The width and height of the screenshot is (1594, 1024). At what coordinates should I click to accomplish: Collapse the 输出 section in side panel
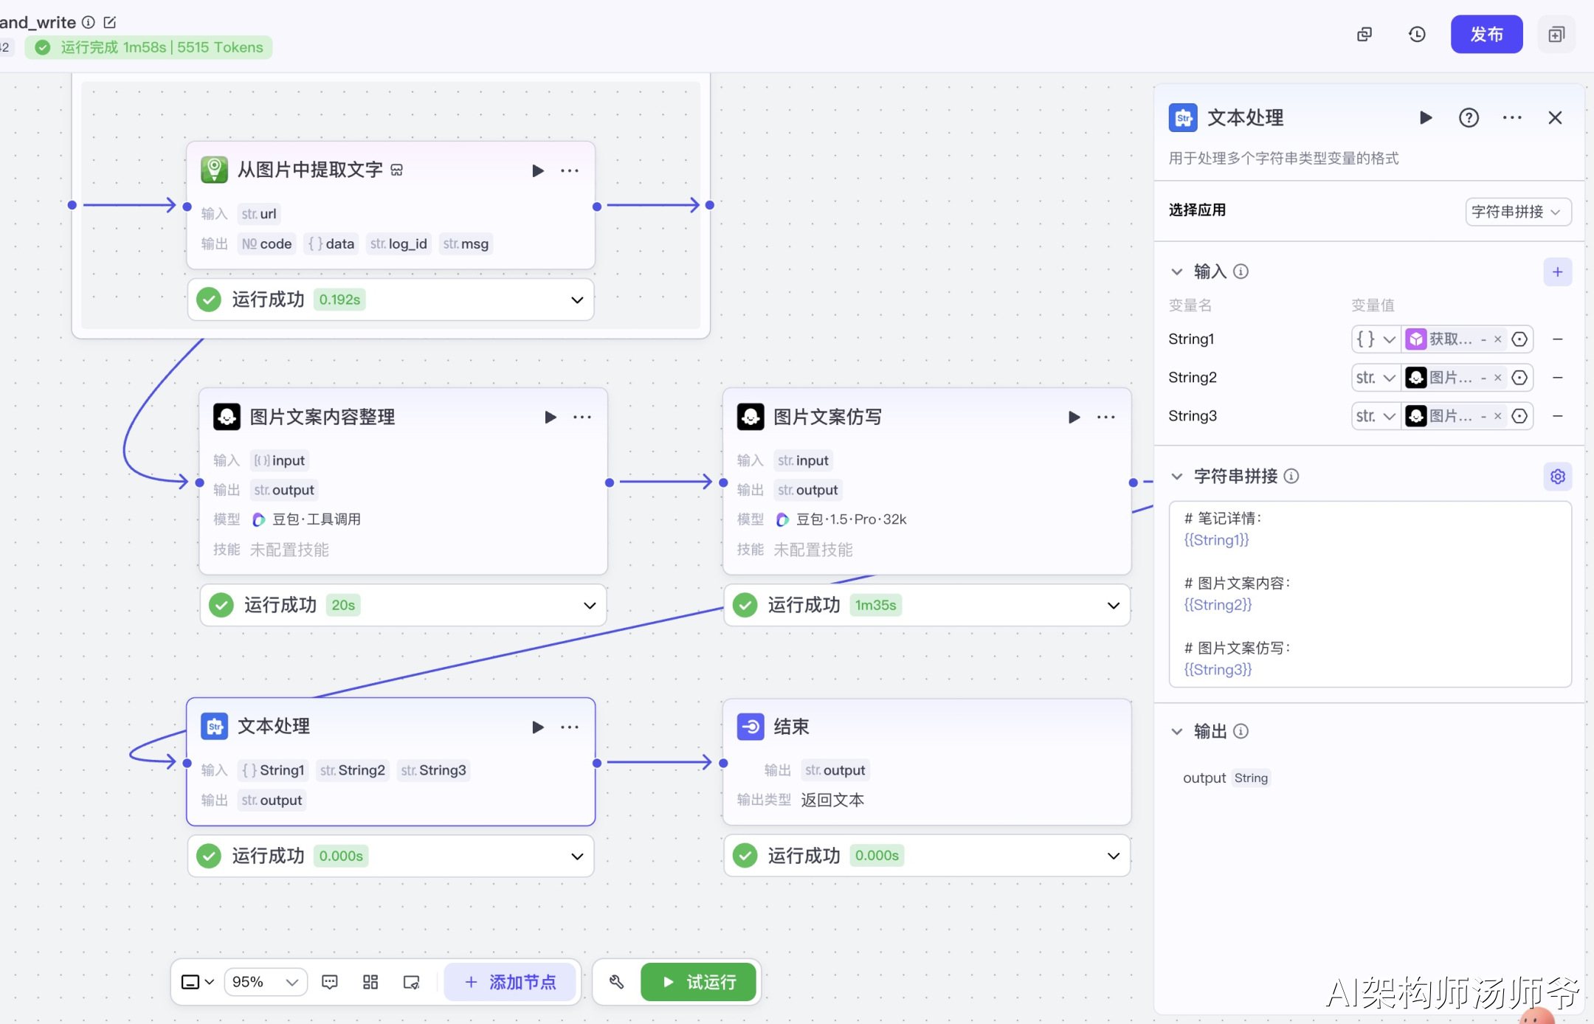[x=1177, y=731]
